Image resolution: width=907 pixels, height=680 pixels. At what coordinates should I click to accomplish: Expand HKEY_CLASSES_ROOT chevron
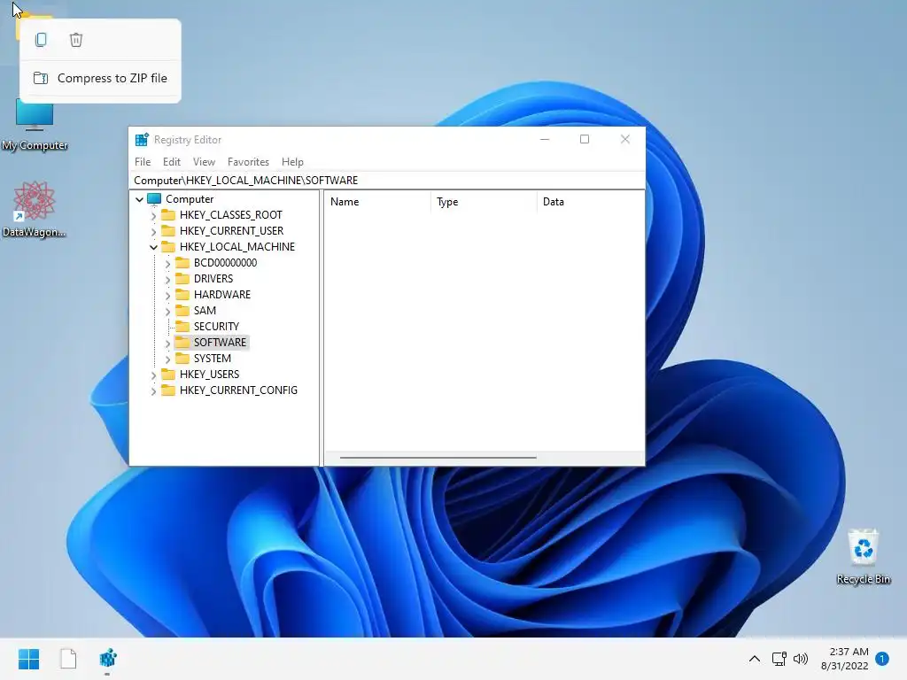pos(153,216)
